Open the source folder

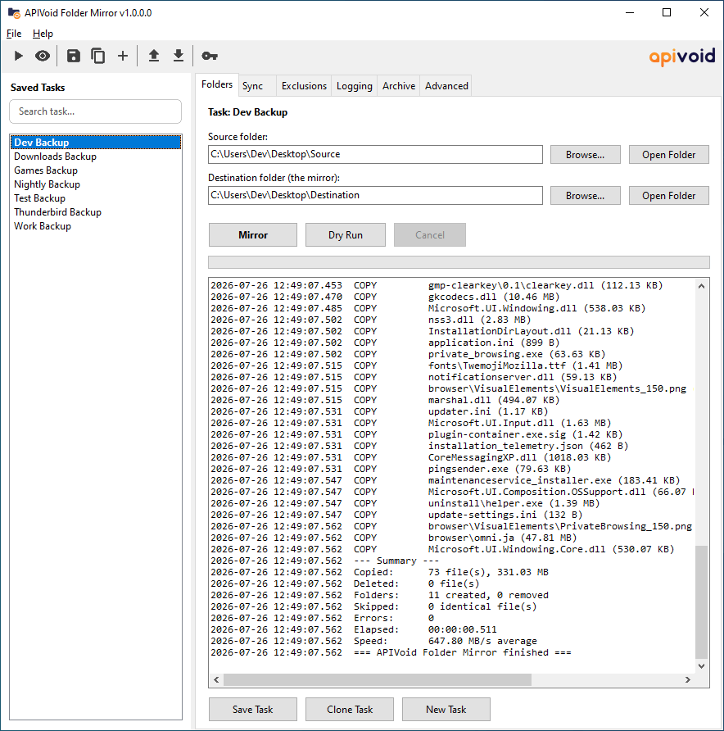[x=668, y=155]
